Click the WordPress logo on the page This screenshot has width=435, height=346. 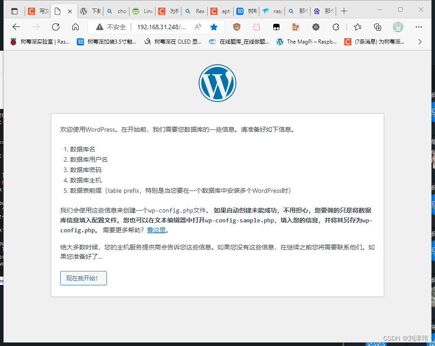click(217, 83)
